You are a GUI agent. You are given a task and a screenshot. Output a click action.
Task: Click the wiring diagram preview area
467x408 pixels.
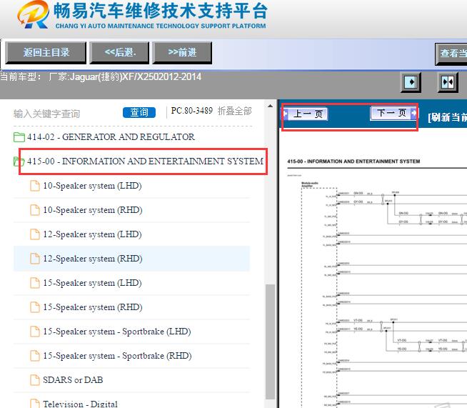[377, 292]
